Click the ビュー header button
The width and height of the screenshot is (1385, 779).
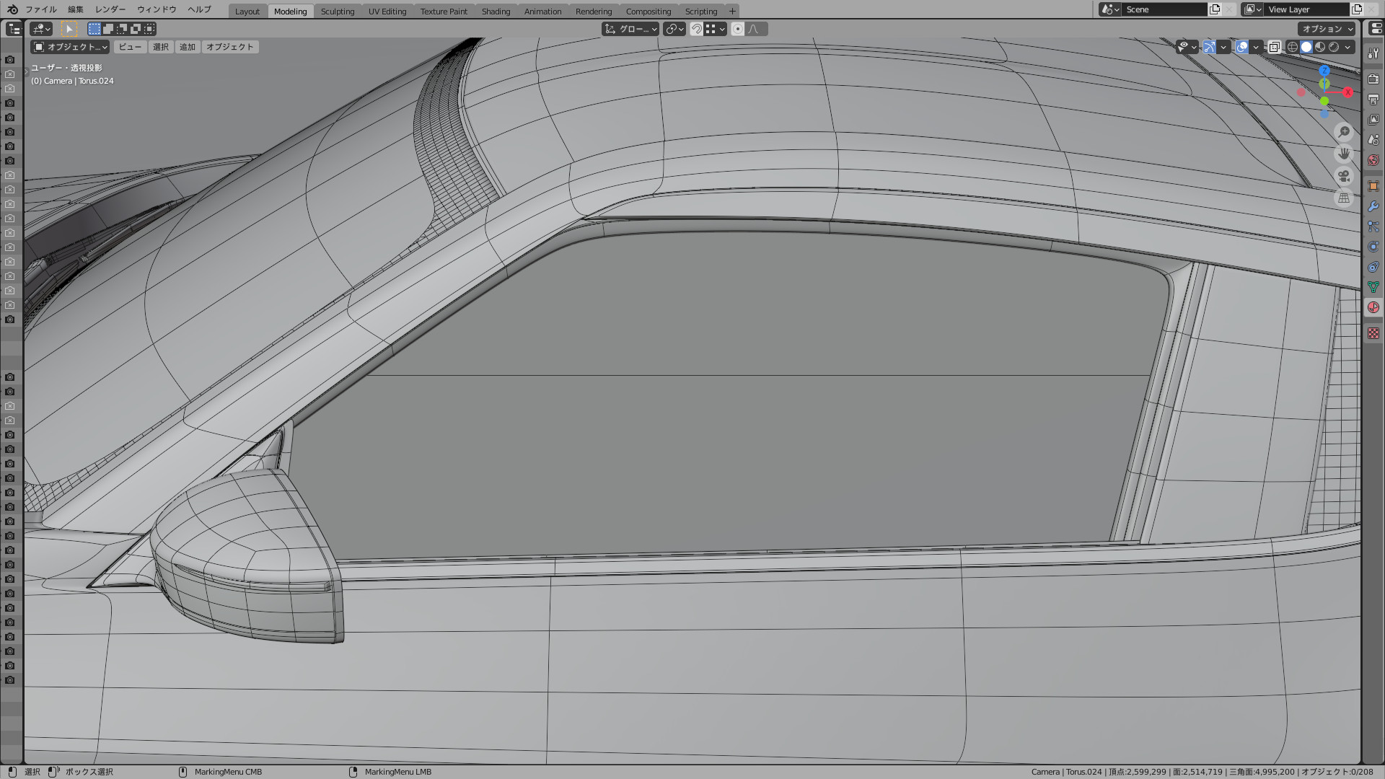tap(130, 47)
